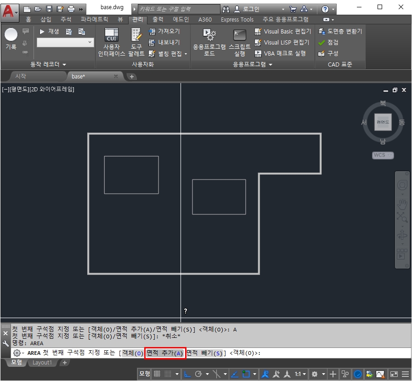Expand the 응용프로그램 panel
Viewport: 412px width, 381px height.
pyautogui.click(x=252, y=64)
